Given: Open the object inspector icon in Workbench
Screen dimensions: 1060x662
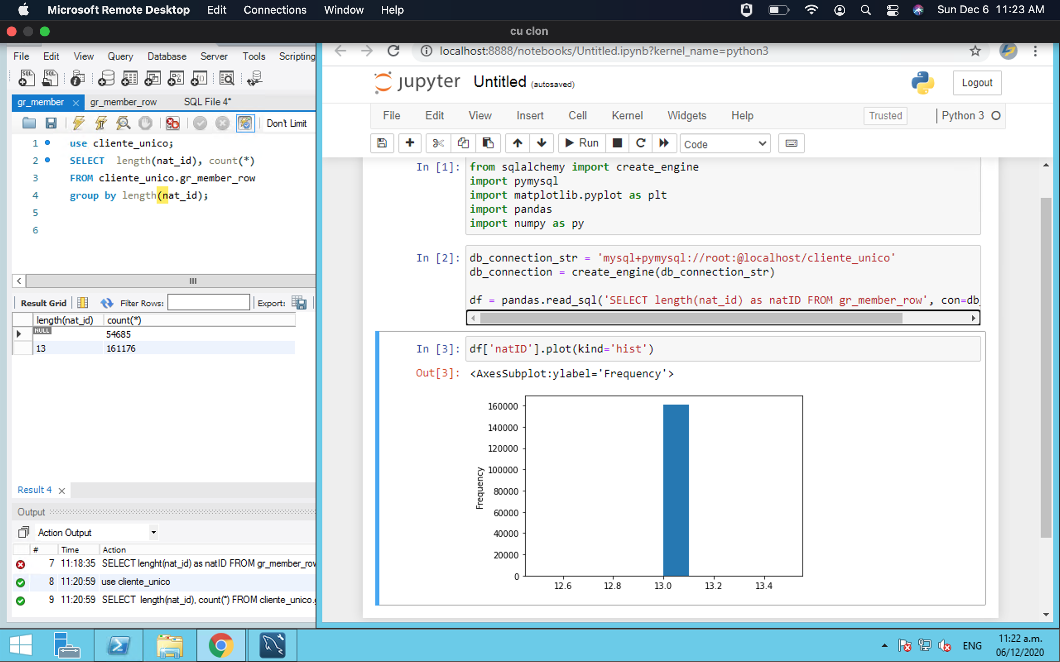Looking at the screenshot, I should 77,78.
